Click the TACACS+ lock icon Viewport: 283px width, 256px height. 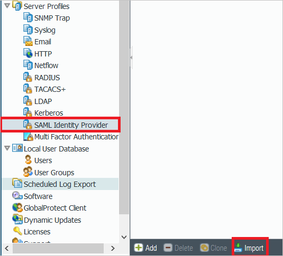click(28, 89)
